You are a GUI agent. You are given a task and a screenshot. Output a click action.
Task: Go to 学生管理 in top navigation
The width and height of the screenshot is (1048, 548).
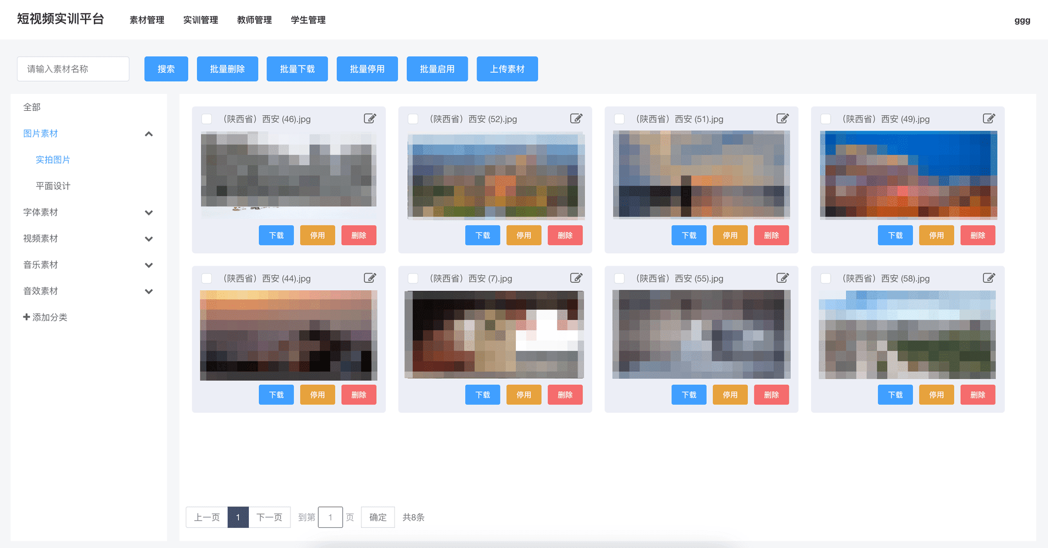point(308,20)
